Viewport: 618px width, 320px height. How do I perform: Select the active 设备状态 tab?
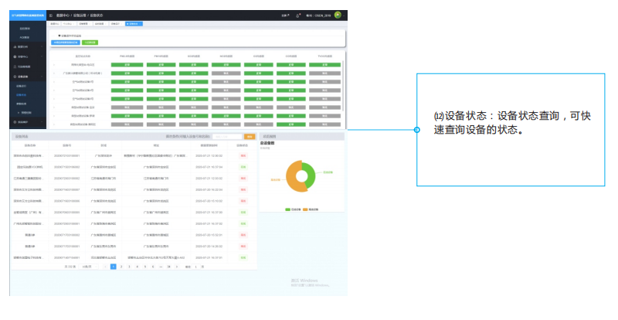(133, 24)
